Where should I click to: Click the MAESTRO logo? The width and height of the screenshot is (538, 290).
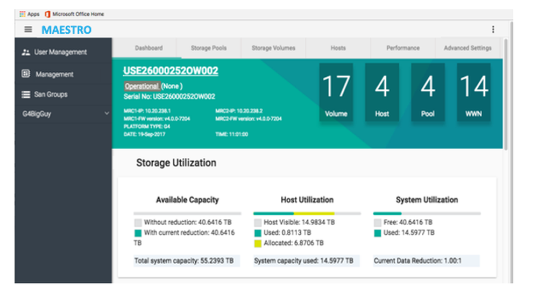tap(66, 30)
